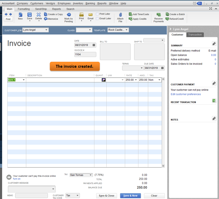The width and height of the screenshot is (219, 199).
Task: Click the Memorize icon in toolbar
Action: coord(46,19)
